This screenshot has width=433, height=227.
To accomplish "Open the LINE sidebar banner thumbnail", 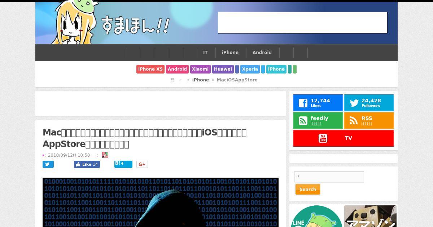I will [317, 216].
